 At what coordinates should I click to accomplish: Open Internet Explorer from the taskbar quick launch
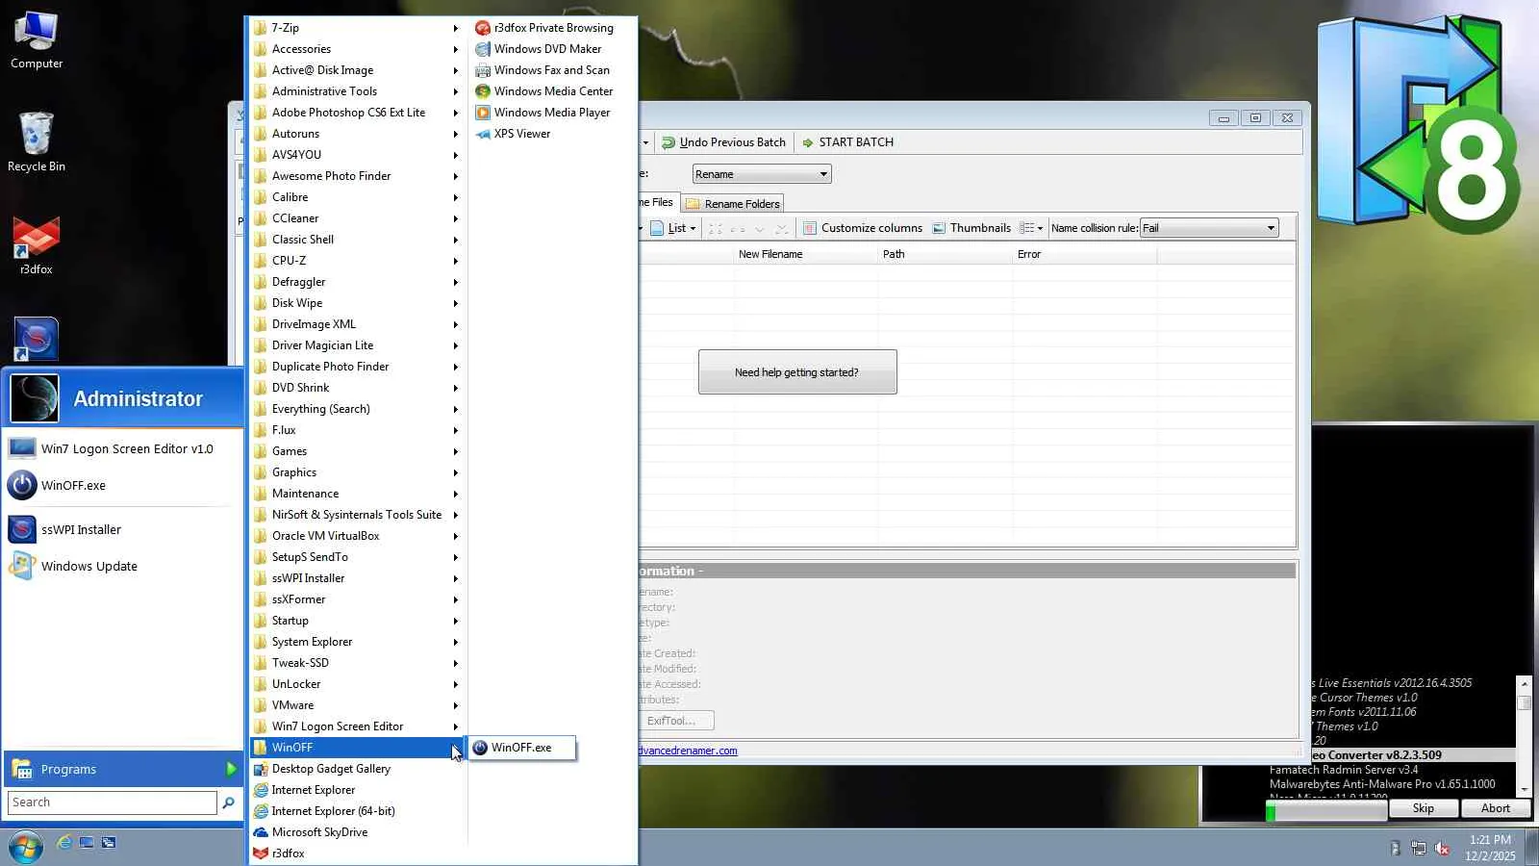point(63,843)
